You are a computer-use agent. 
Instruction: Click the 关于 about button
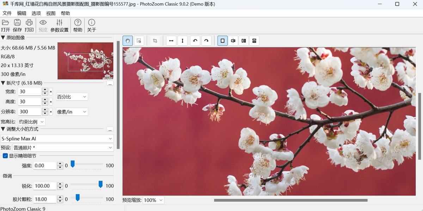click(91, 25)
